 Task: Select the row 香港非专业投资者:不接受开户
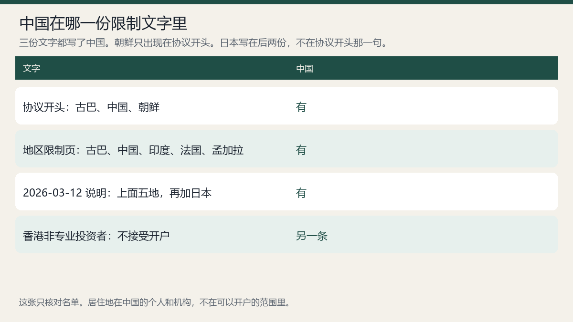pyautogui.click(x=286, y=234)
